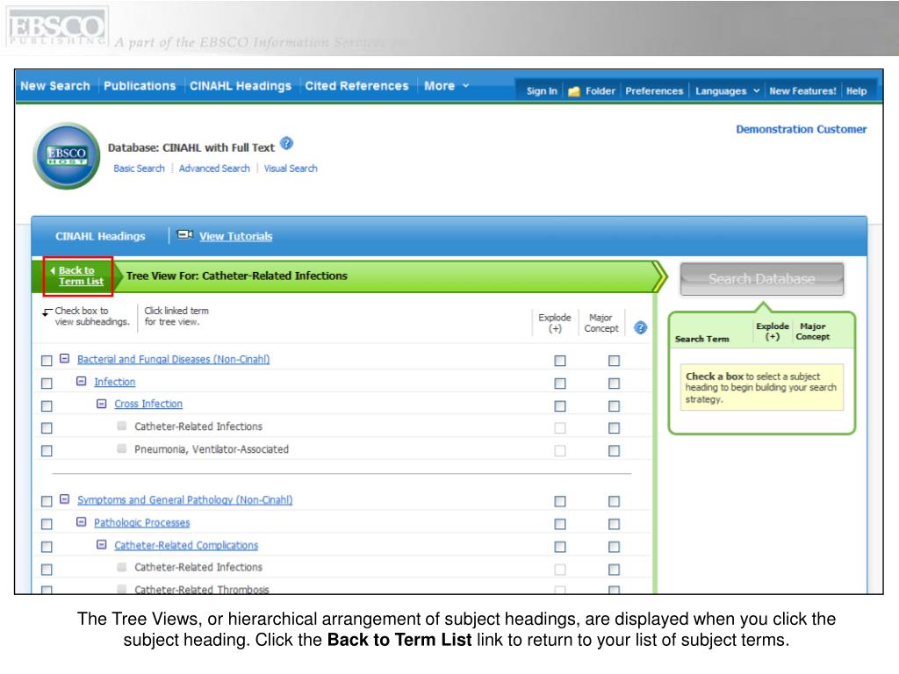Tick Major Concept for Pneumonia, Ventilator-Associated
This screenshot has width=899, height=674.
coord(614,450)
